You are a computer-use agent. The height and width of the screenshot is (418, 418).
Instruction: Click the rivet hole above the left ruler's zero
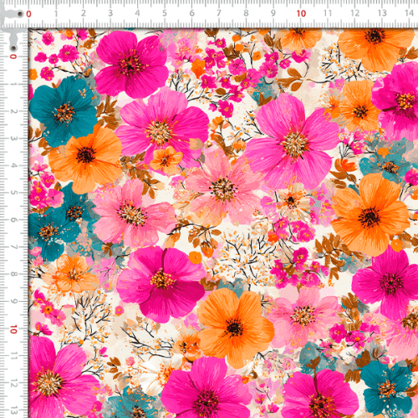point(13,48)
